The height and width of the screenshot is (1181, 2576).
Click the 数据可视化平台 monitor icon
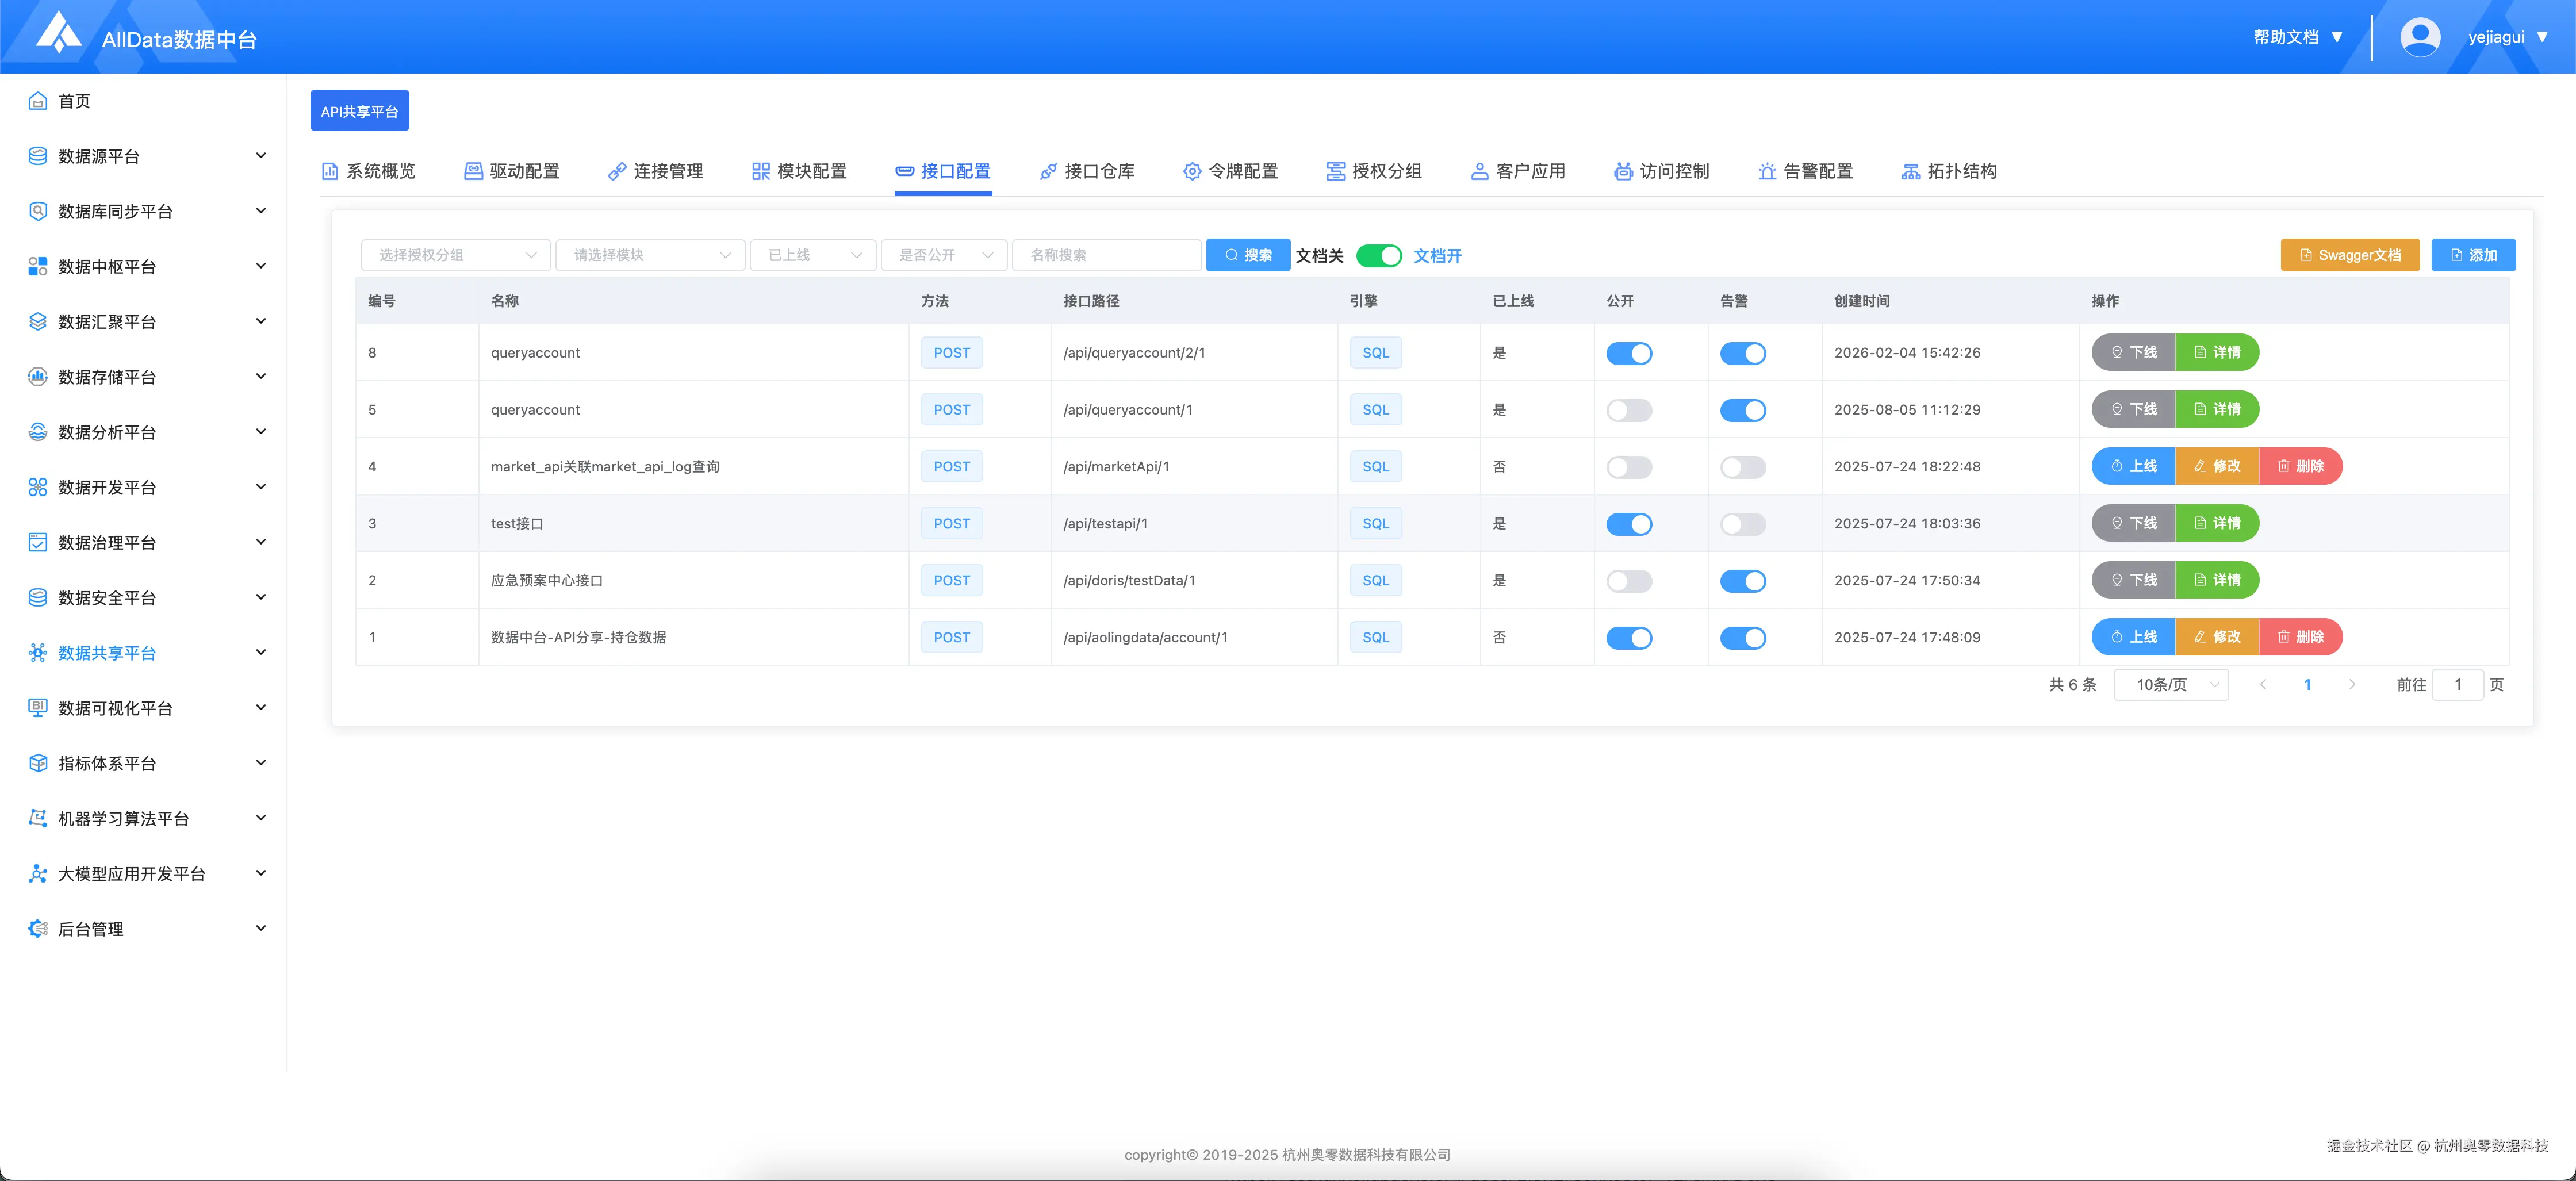click(x=38, y=708)
